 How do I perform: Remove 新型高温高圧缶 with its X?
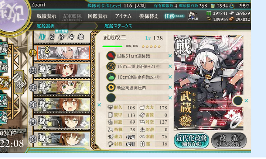(x=170, y=87)
